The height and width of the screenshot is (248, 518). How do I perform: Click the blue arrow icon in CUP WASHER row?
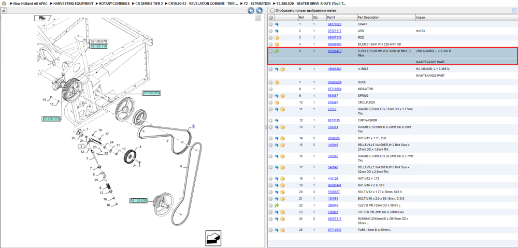point(277,121)
